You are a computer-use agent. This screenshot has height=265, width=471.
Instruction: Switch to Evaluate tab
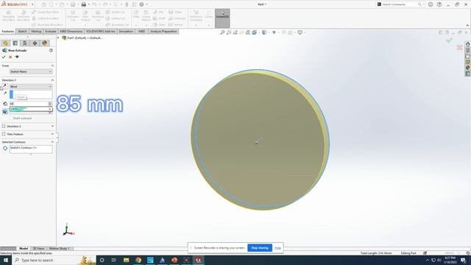(51, 32)
